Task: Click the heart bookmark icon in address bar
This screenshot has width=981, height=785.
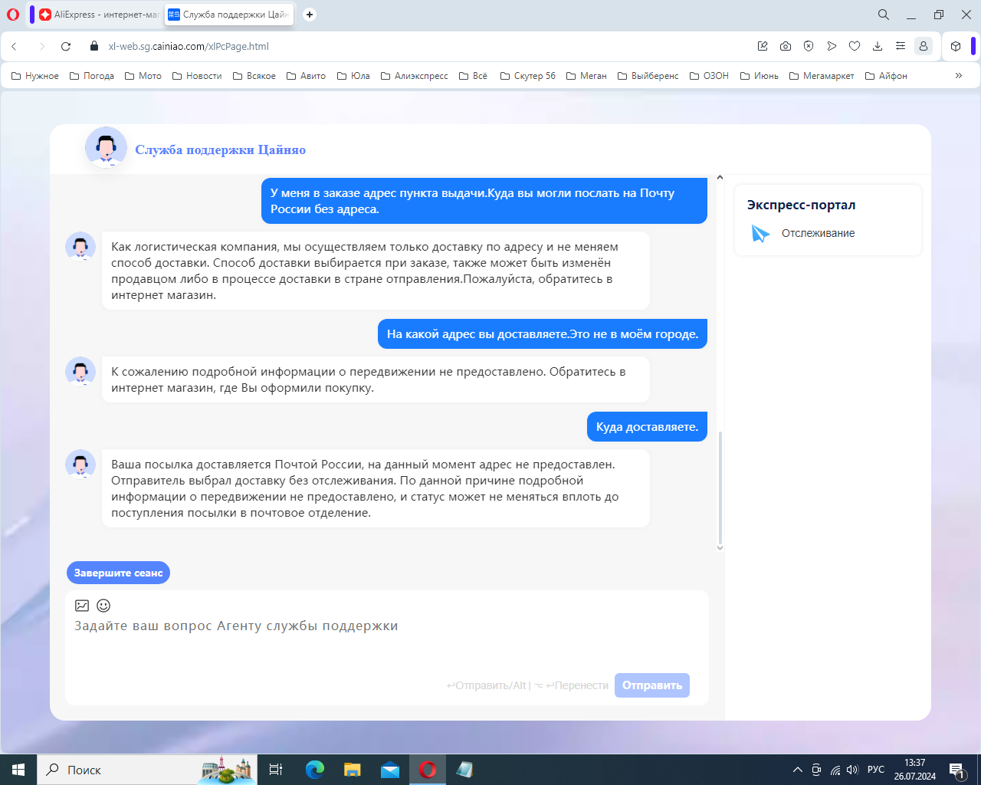Action: [855, 47]
